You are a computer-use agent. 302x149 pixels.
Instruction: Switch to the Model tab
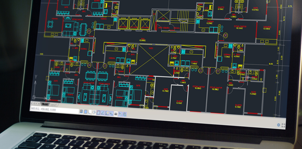pyautogui.click(x=45, y=104)
